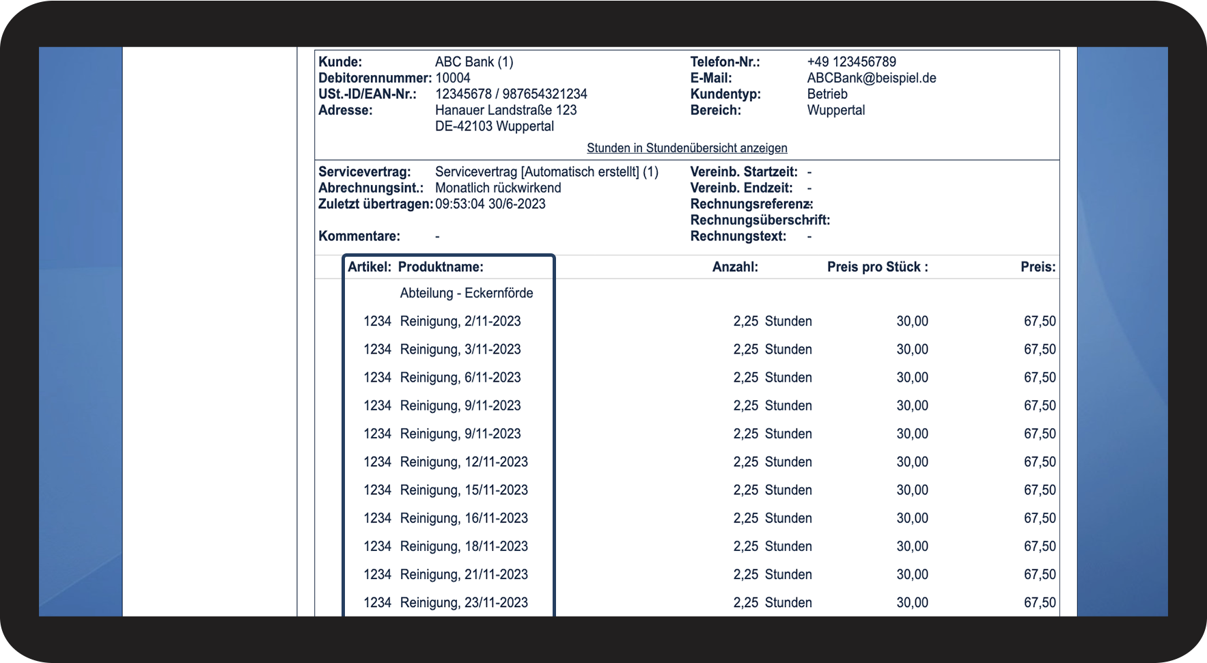Click the 'Preis pro Stück :' column header

tap(878, 267)
